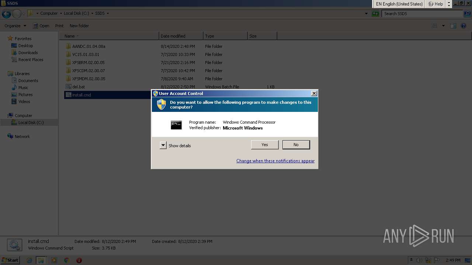Click Open on the Explorer toolbar
Viewport: 472px width, 265px height.
[41, 26]
